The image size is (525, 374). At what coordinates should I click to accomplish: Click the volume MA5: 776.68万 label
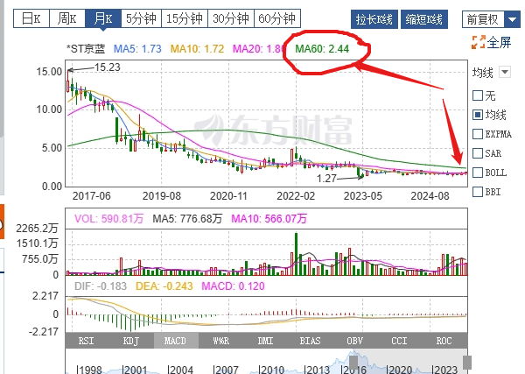pos(187,219)
